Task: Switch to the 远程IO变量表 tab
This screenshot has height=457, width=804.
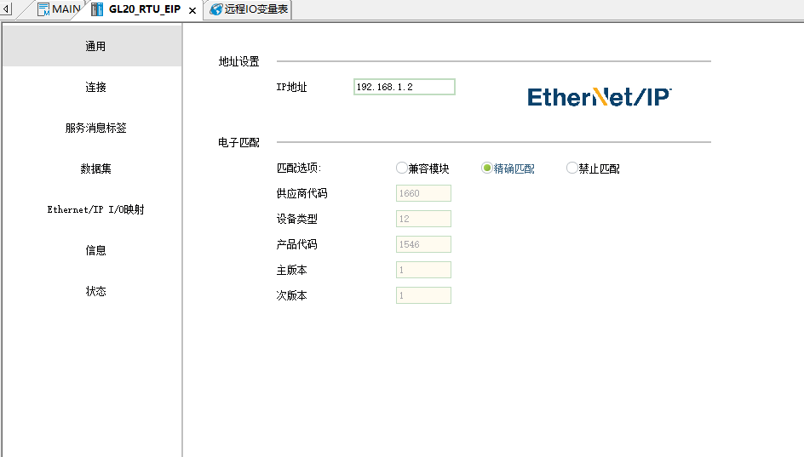Action: tap(256, 9)
